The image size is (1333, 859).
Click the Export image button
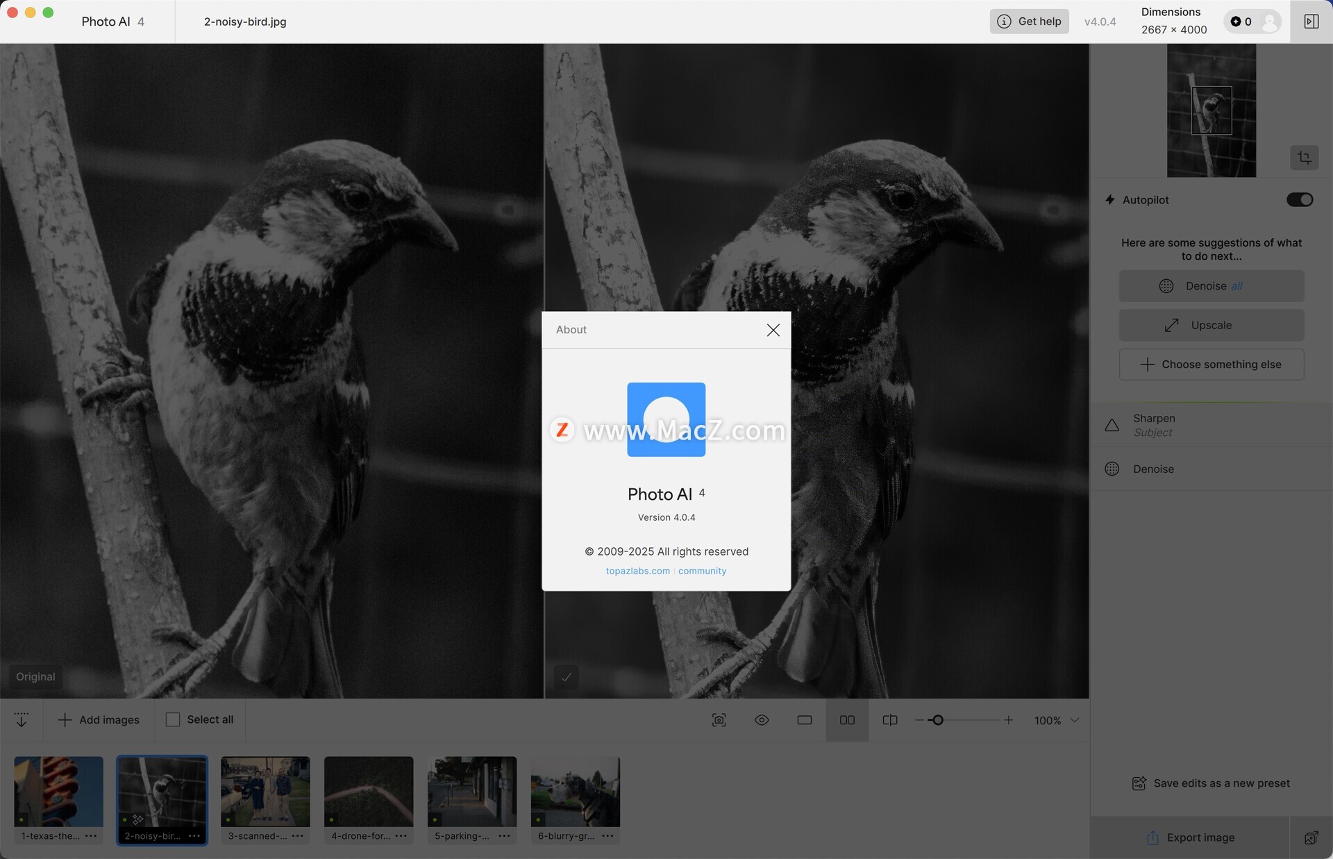(x=1190, y=837)
